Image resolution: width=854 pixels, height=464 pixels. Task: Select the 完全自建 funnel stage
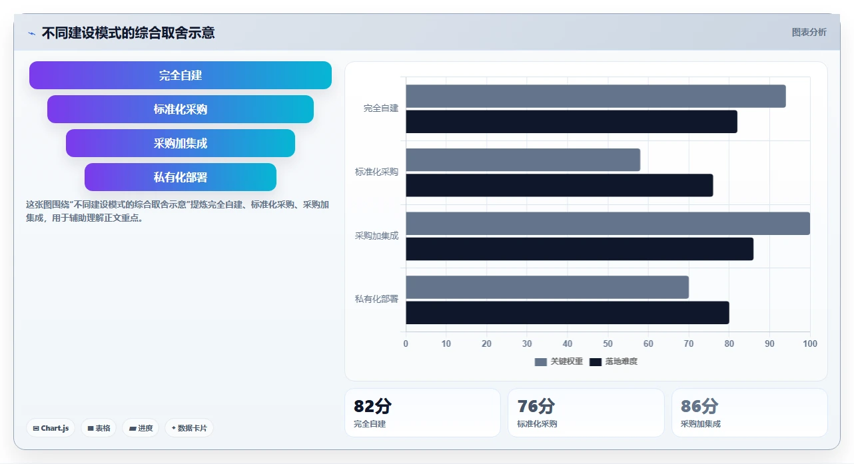pyautogui.click(x=181, y=75)
